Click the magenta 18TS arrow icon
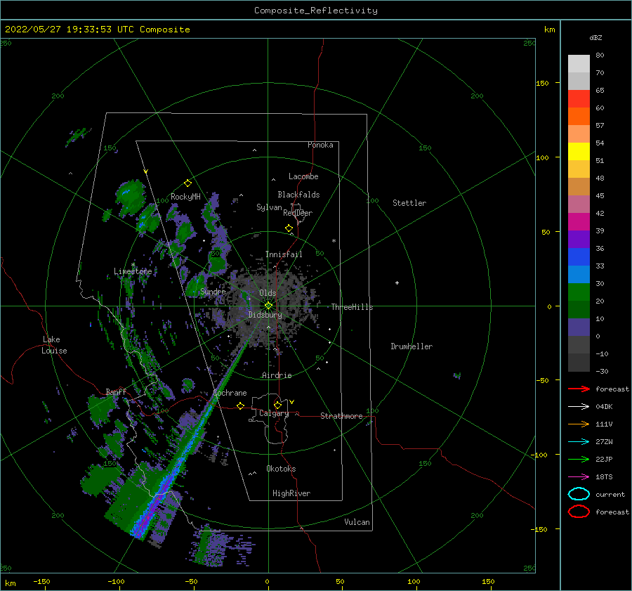This screenshot has width=632, height=591. coord(579,477)
